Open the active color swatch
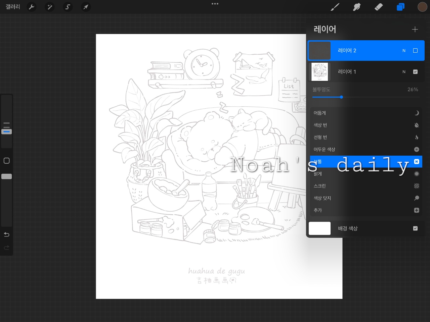Image resolution: width=430 pixels, height=322 pixels. click(x=422, y=7)
